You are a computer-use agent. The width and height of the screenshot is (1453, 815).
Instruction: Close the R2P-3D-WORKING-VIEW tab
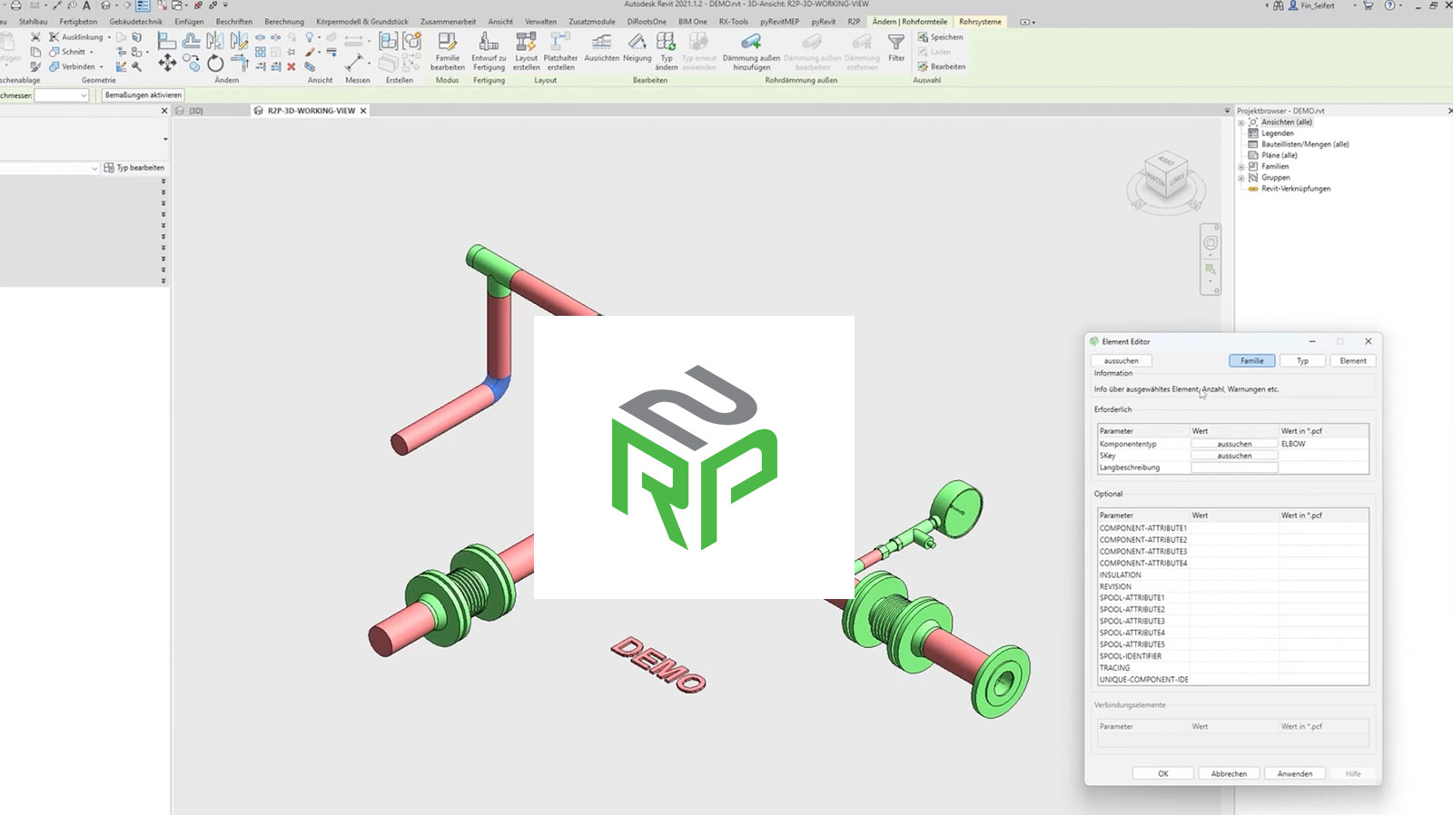[363, 111]
